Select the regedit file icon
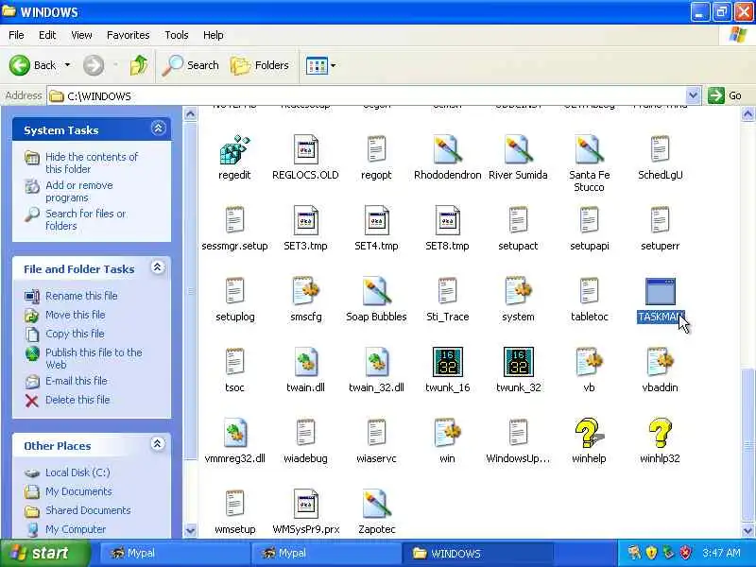756x567 pixels. [234, 149]
